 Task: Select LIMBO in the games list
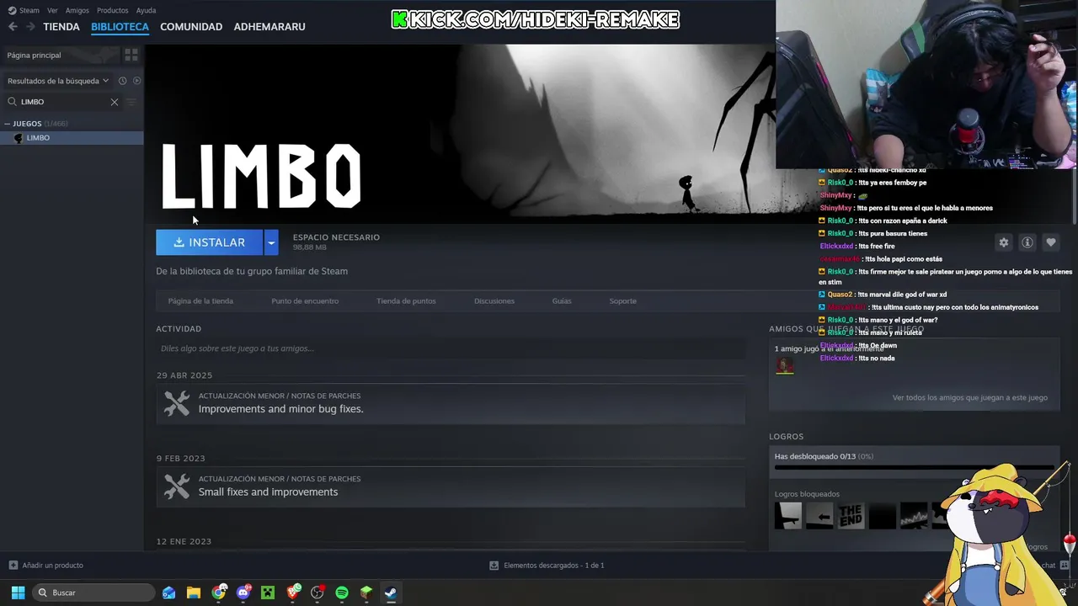click(72, 138)
